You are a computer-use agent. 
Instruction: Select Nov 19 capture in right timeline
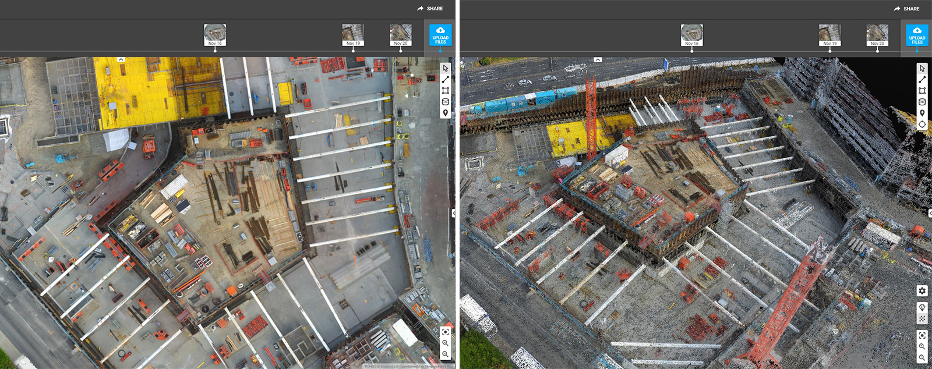pos(829,35)
